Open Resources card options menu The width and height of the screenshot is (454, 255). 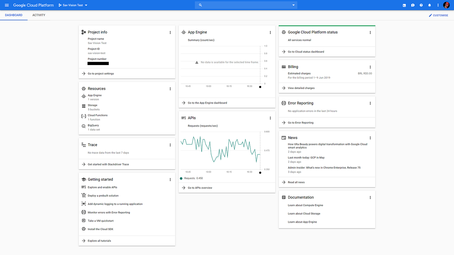click(170, 89)
